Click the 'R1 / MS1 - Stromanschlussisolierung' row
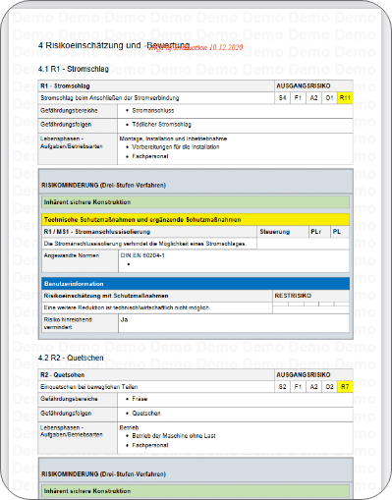392x500 pixels. point(149,232)
